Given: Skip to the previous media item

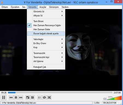Looking at the screenshot, I should point(11,98).
